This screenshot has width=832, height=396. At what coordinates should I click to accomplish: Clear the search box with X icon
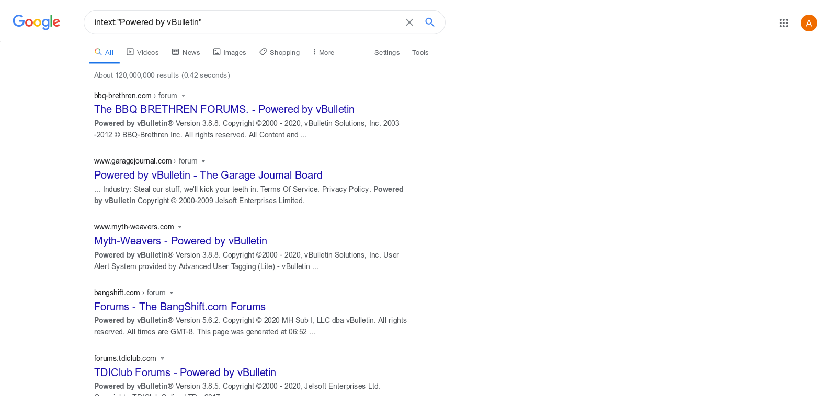[x=409, y=22]
